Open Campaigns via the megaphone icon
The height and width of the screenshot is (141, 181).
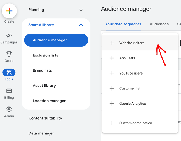(9, 36)
